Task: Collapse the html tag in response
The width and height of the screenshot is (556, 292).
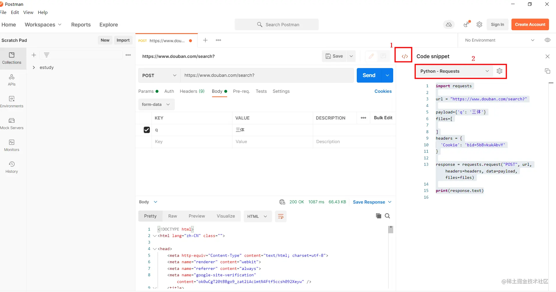Action: click(x=155, y=236)
